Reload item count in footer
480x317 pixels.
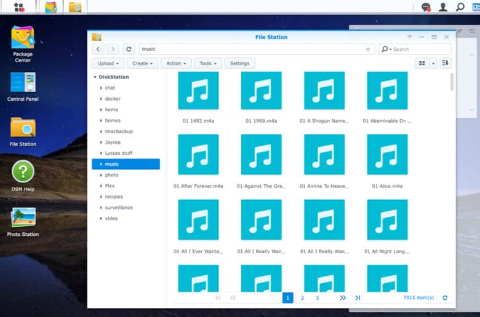(x=445, y=298)
